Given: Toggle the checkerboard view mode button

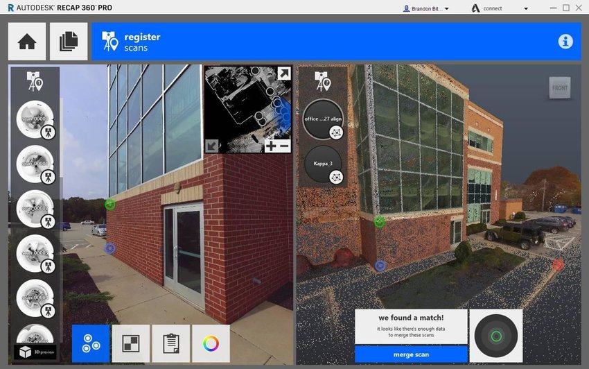Looking at the screenshot, I should pyautogui.click(x=130, y=343).
